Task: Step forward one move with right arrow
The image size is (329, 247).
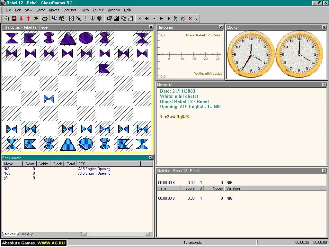Action: [168, 18]
